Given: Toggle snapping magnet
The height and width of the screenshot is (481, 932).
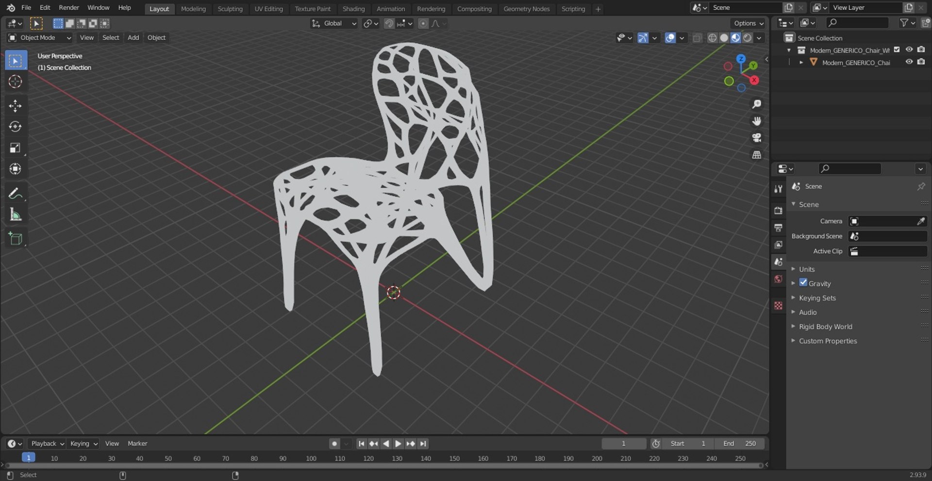Looking at the screenshot, I should pyautogui.click(x=389, y=23).
